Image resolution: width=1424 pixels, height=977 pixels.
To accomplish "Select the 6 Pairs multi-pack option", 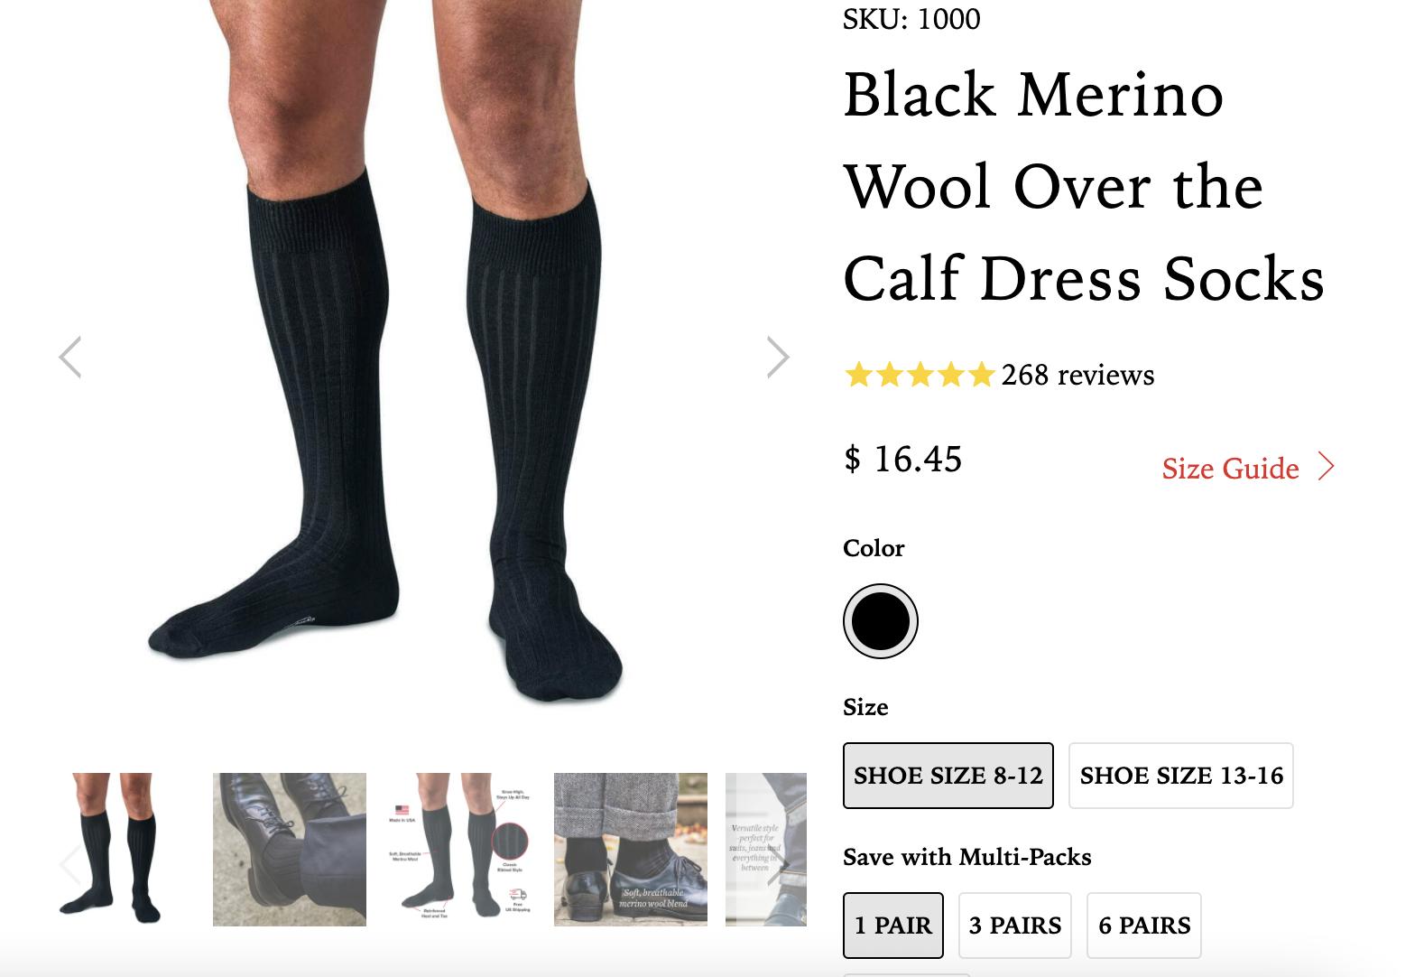I will coord(1143,926).
